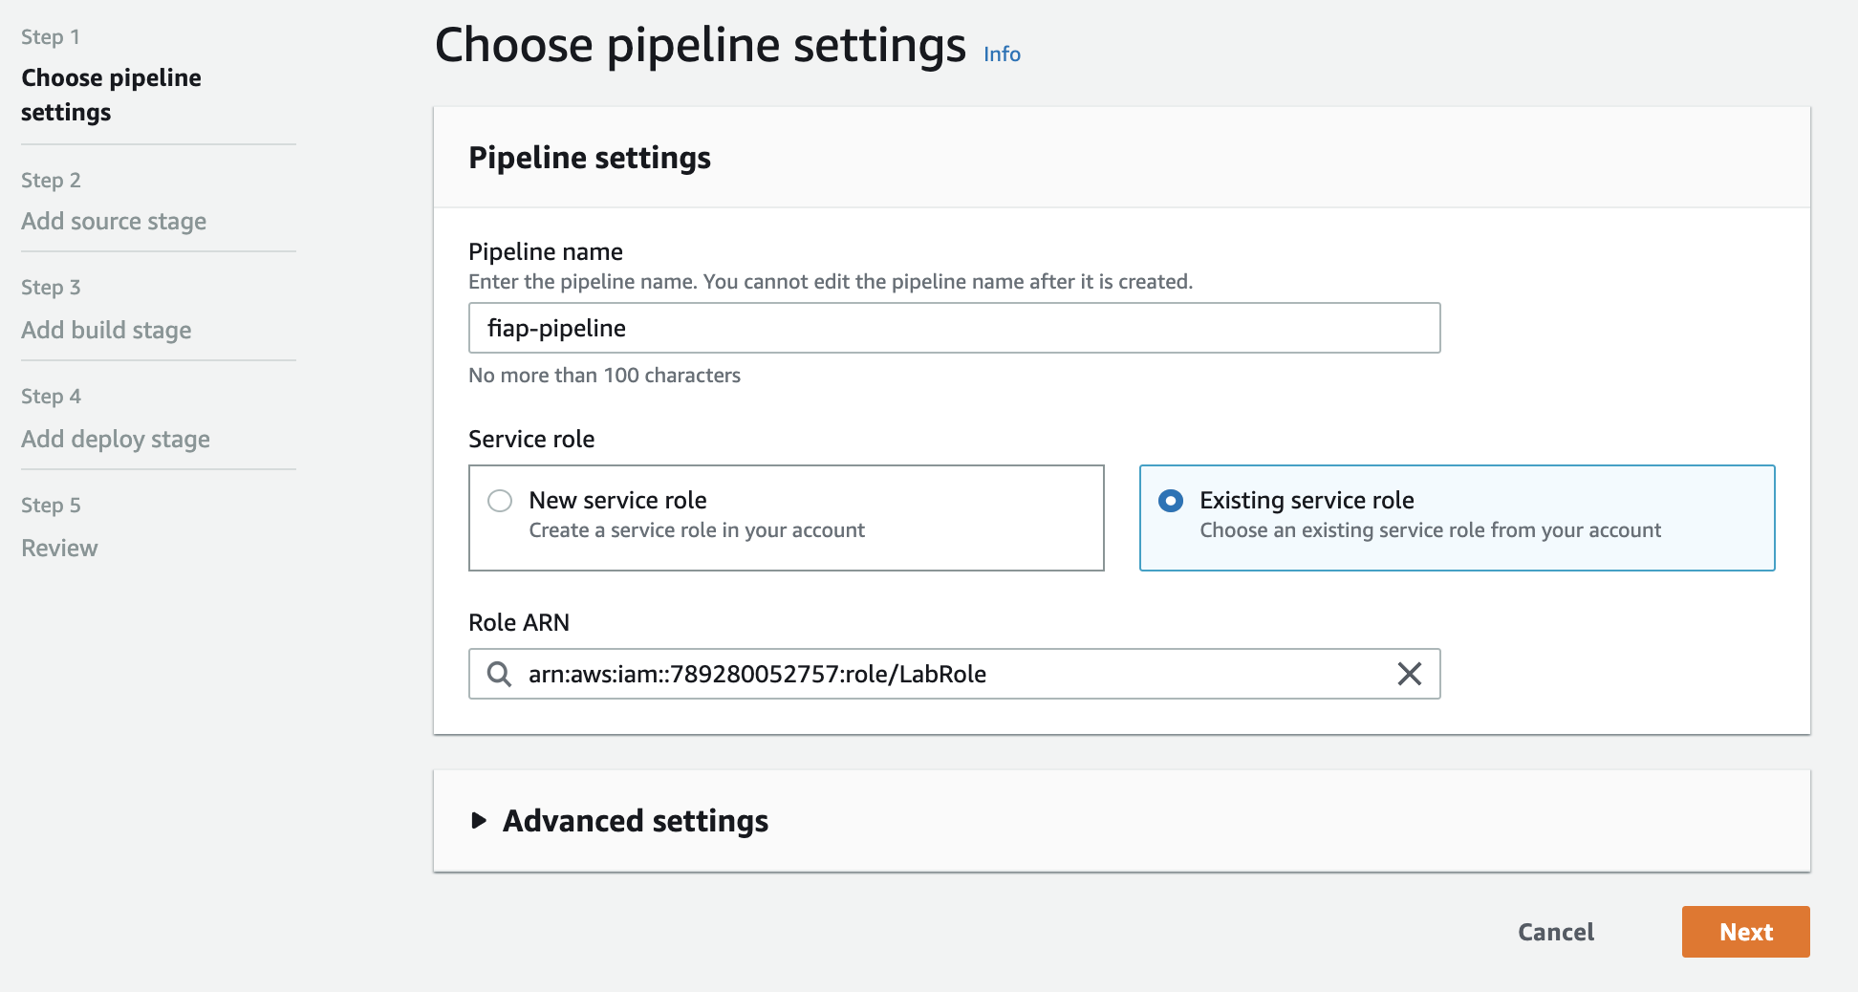Click the Cancel button
This screenshot has width=1858, height=992.
point(1555,932)
